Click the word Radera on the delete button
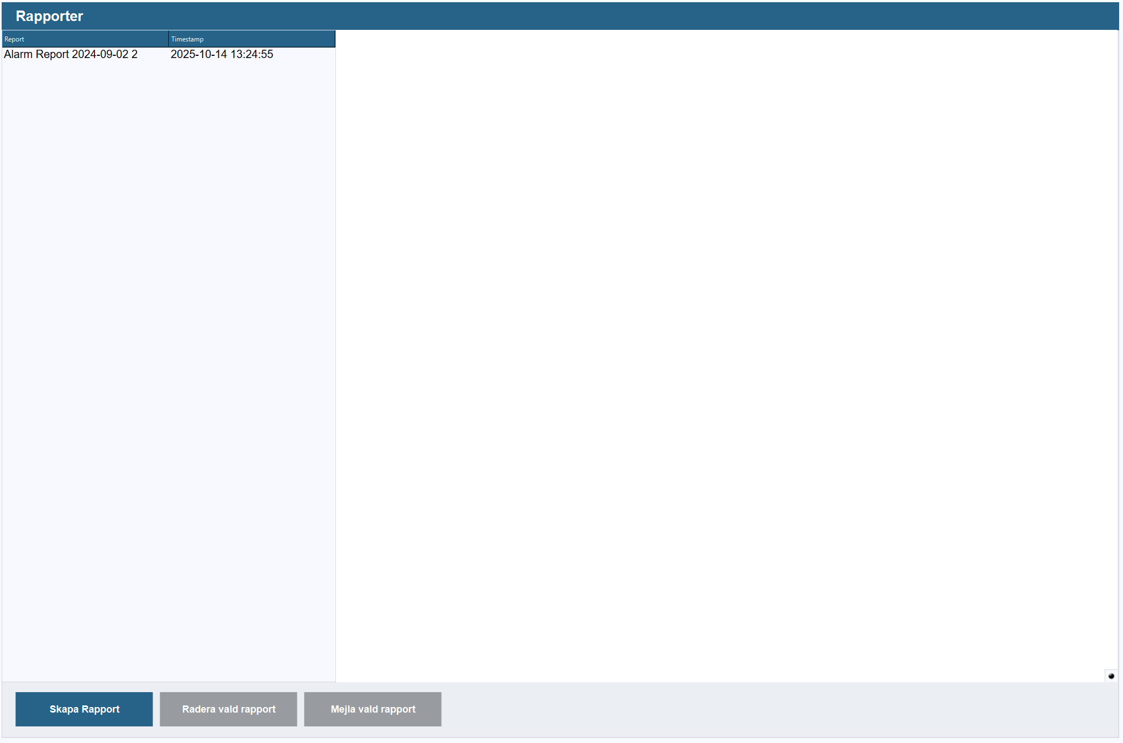The image size is (1123, 743). coord(199,709)
